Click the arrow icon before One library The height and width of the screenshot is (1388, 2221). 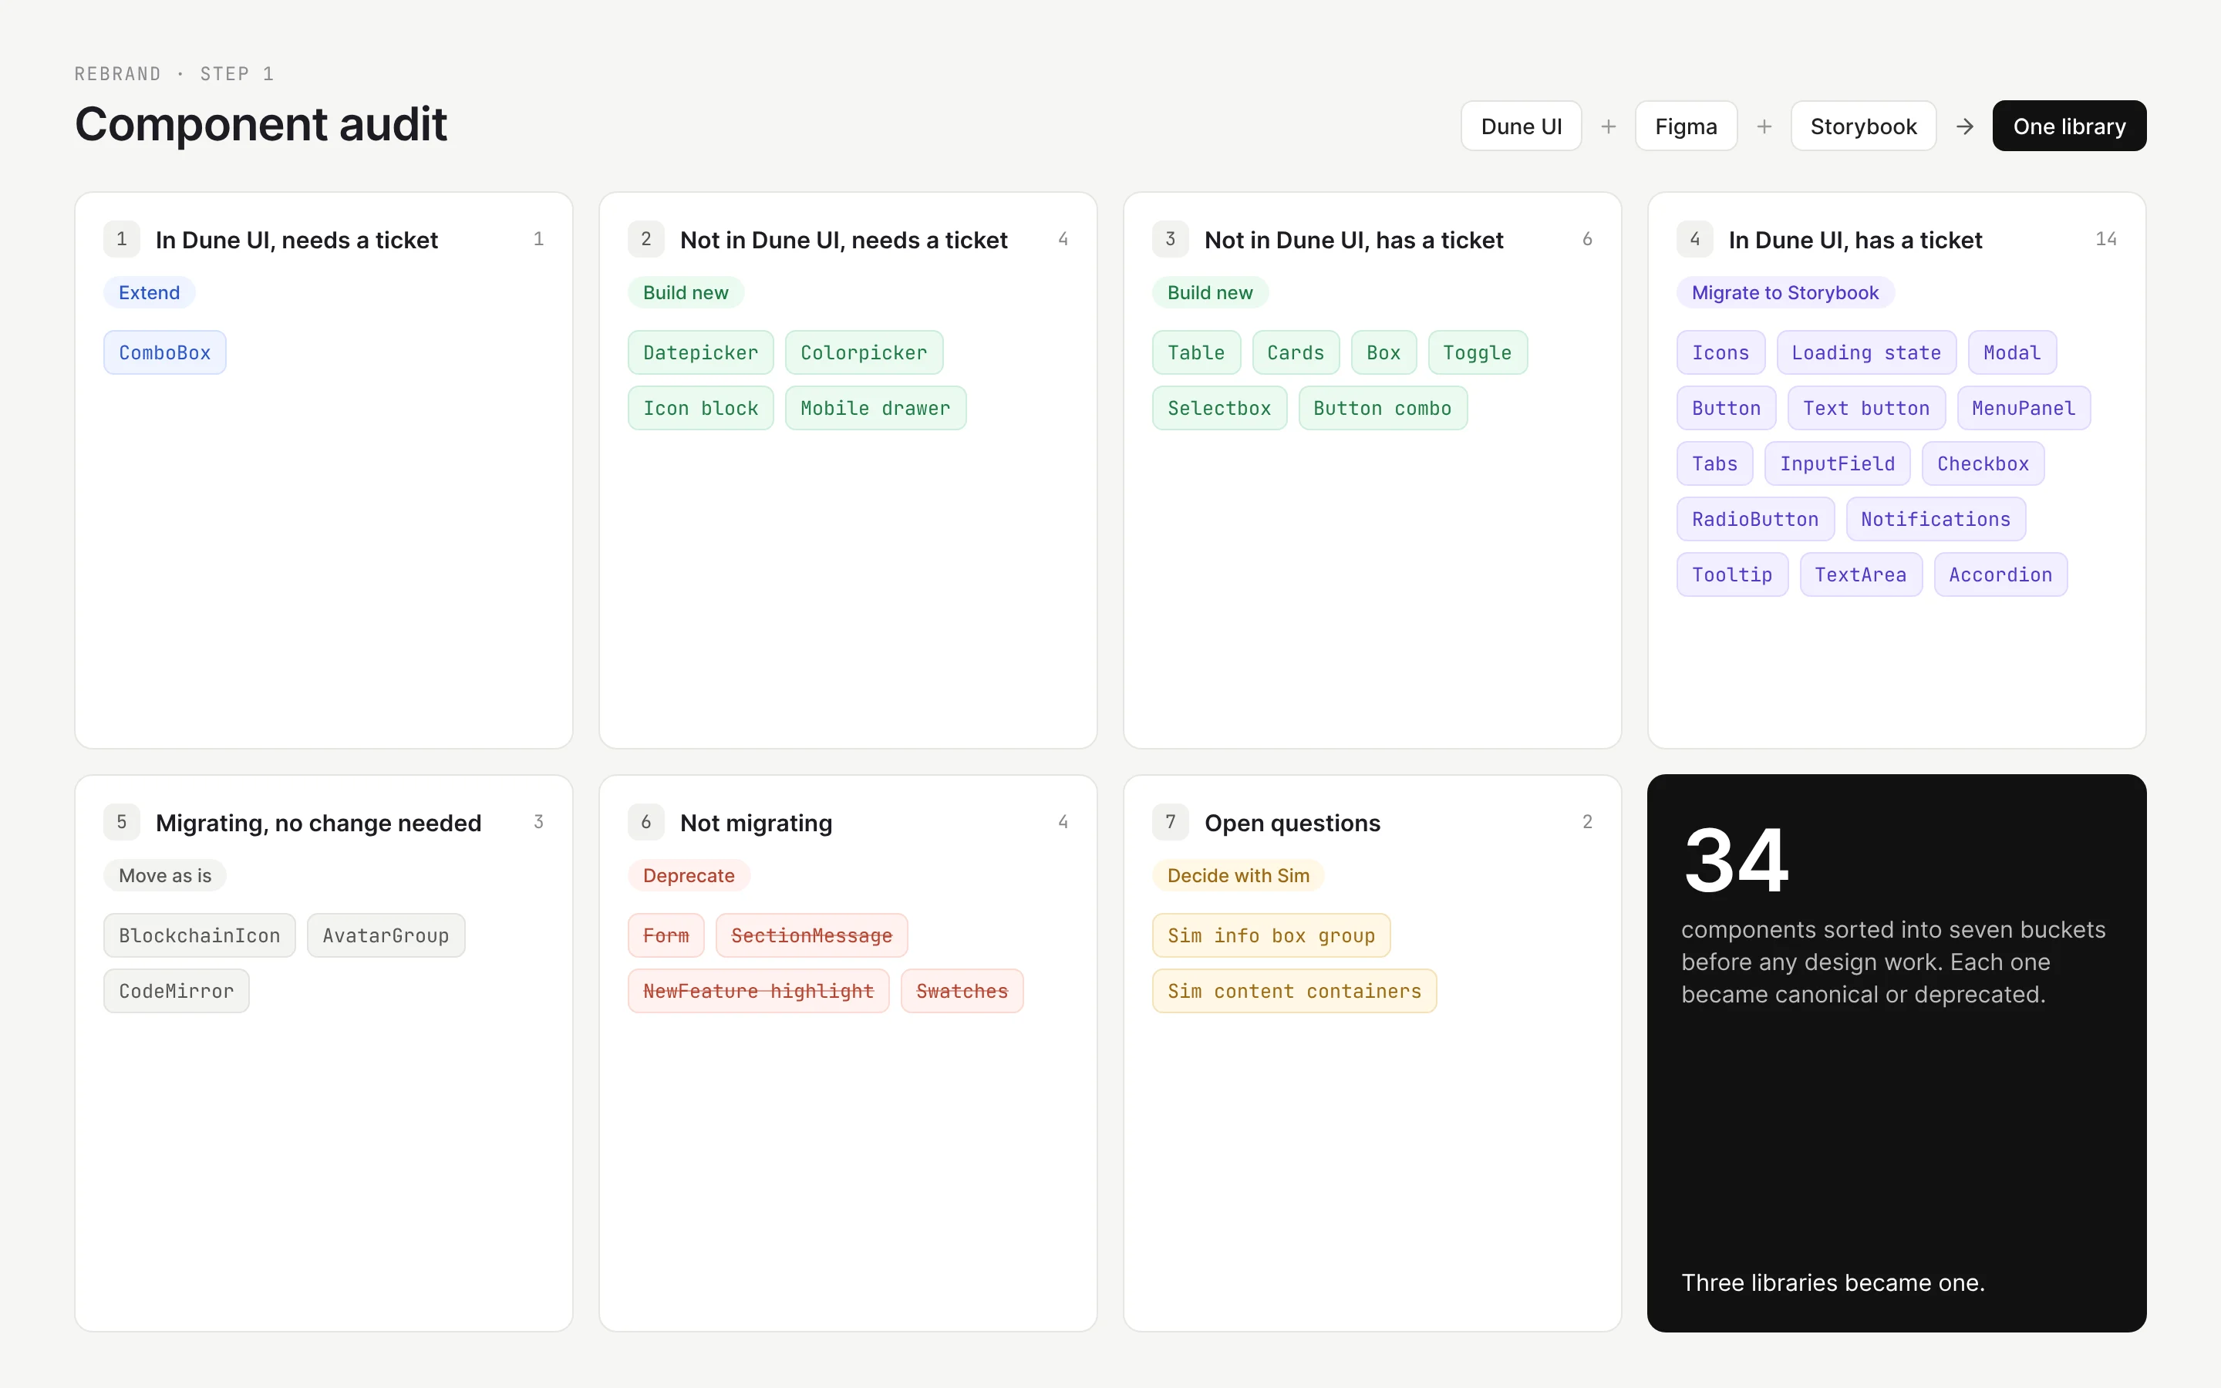[x=1965, y=126]
